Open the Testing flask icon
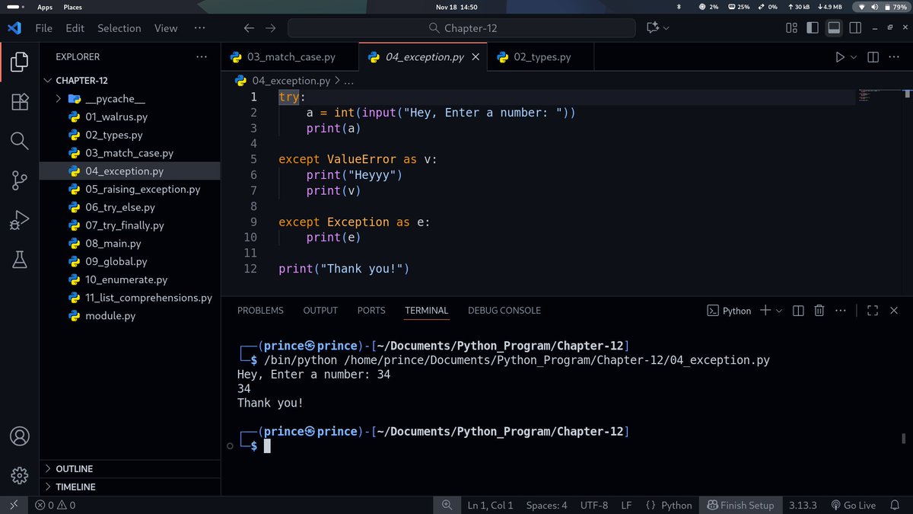The width and height of the screenshot is (913, 514). (20, 260)
